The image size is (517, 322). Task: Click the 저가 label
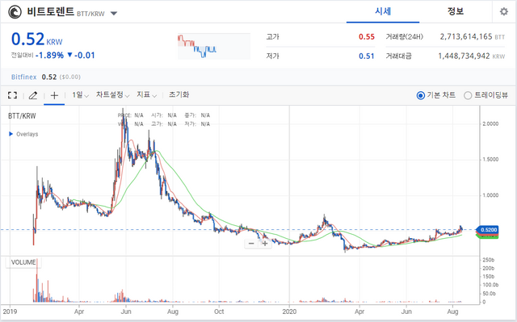(x=273, y=56)
